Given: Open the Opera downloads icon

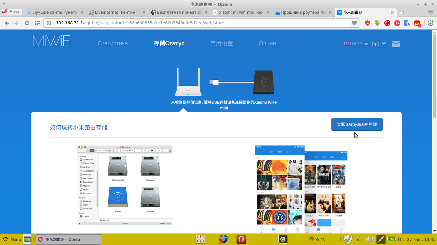Looking at the screenshot, I should 430,23.
